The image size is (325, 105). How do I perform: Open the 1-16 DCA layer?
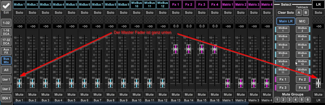(x=6, y=32)
